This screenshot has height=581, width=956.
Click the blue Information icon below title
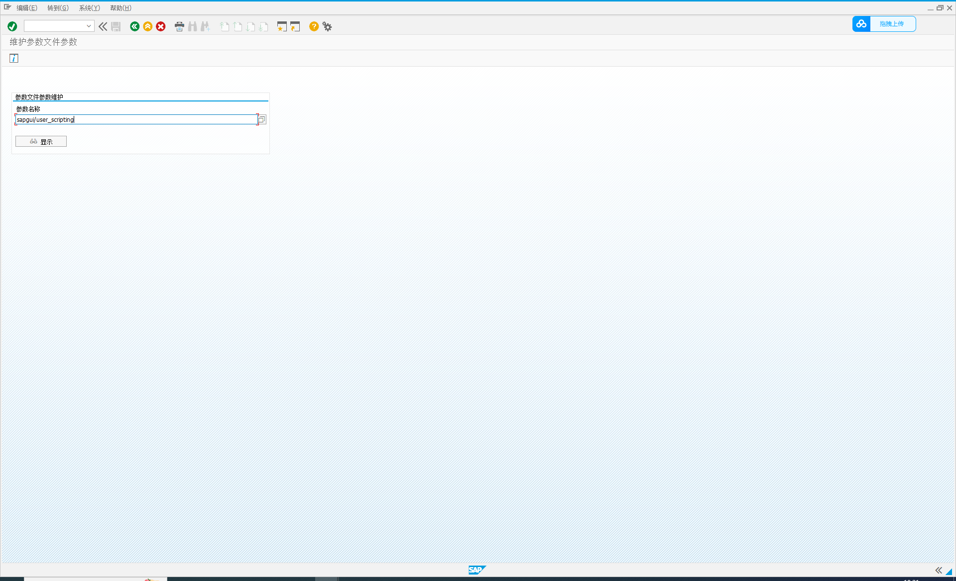[14, 58]
